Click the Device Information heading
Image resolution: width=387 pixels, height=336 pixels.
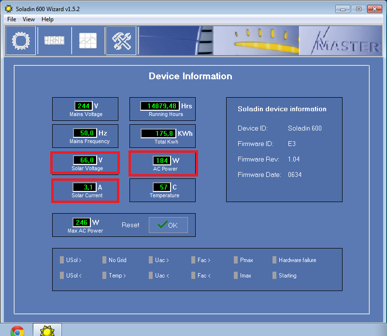point(190,76)
